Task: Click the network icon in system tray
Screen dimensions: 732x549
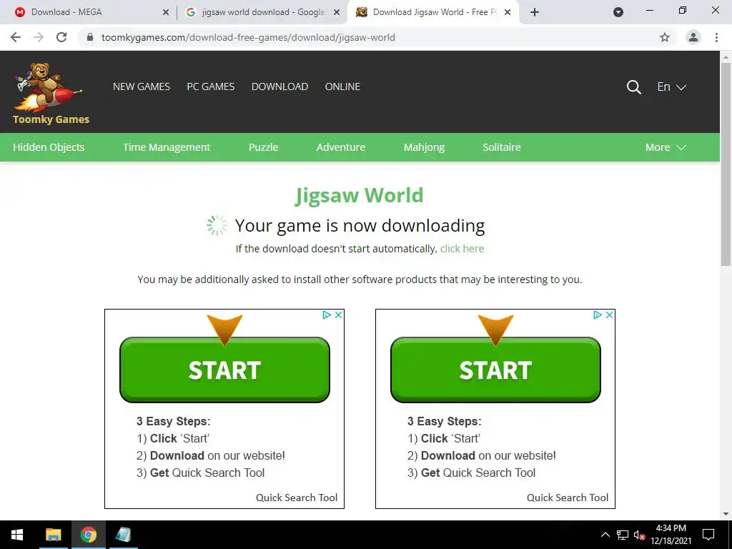Action: (x=623, y=535)
